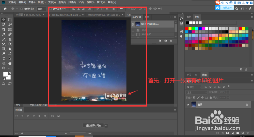Select the Hand tool
The width and height of the screenshot is (254, 137).
(10, 63)
